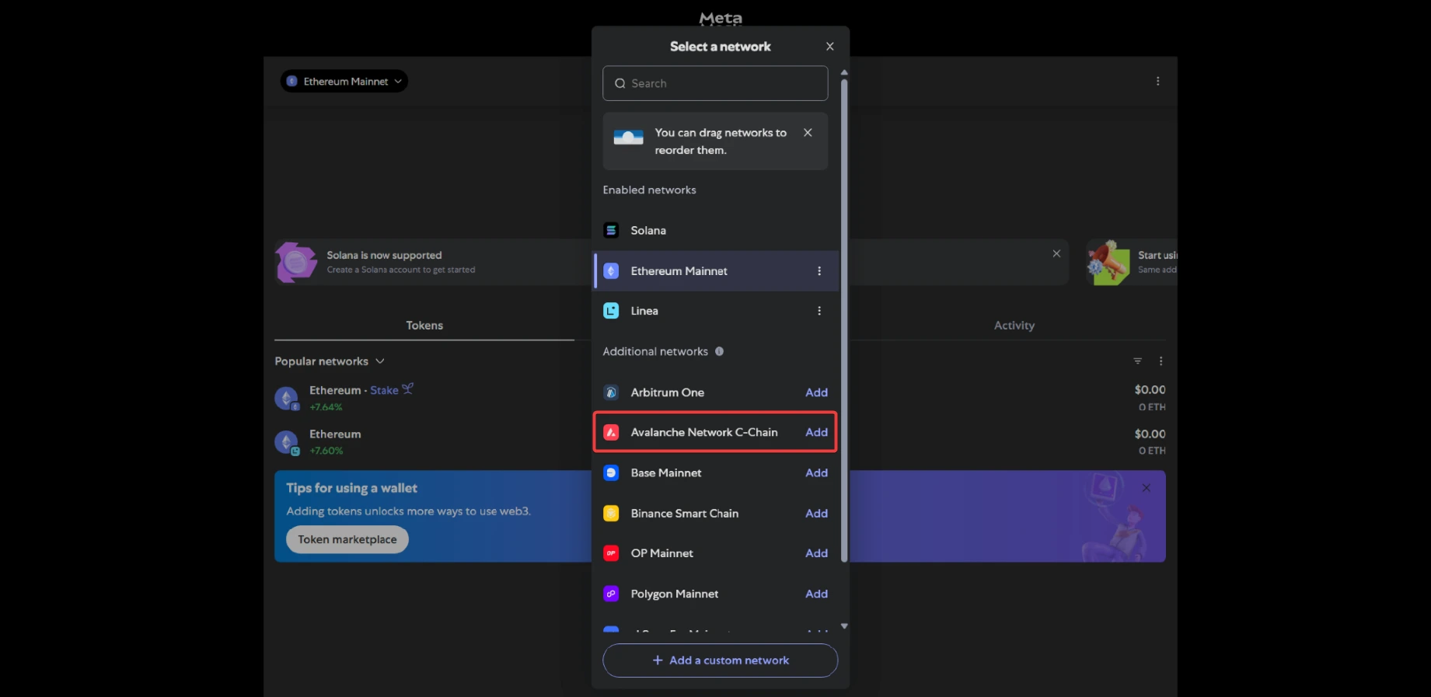Open the wallet's top-right options menu

click(x=1157, y=81)
